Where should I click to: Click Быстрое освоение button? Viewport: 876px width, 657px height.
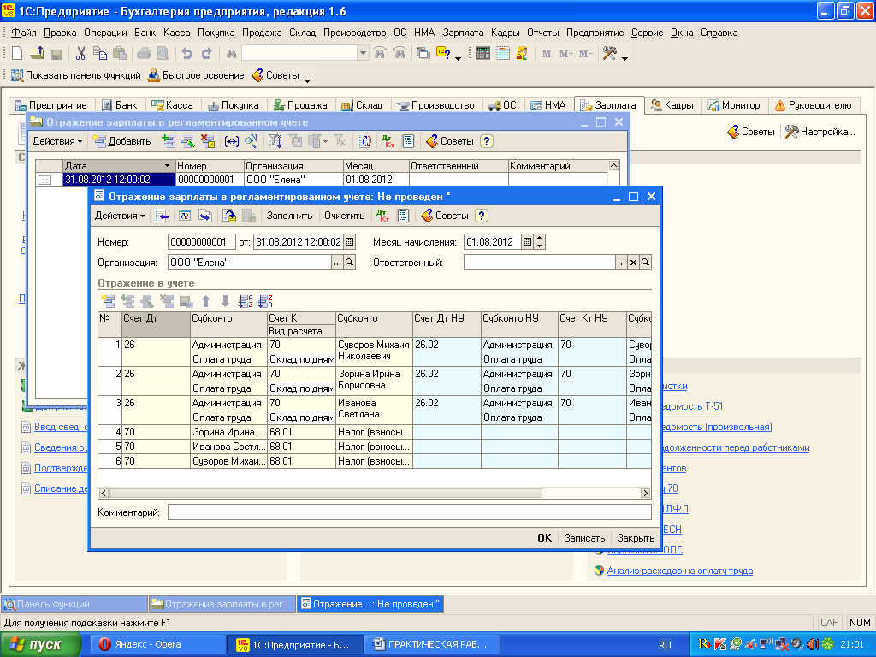pos(196,75)
